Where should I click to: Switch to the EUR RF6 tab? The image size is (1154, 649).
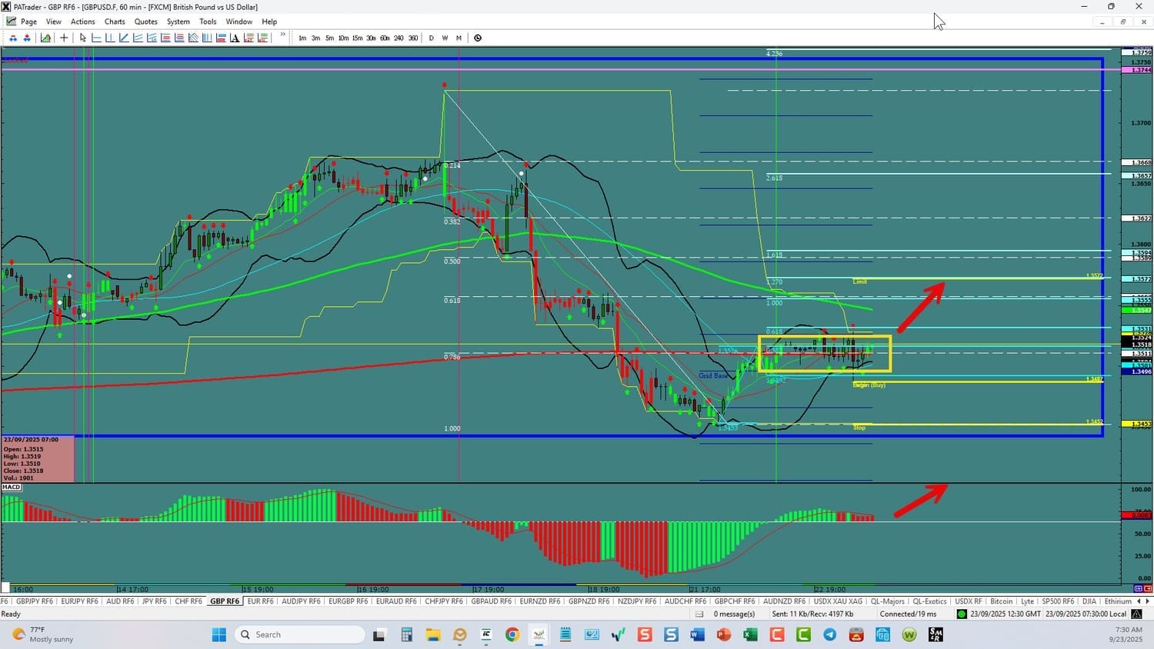[261, 601]
